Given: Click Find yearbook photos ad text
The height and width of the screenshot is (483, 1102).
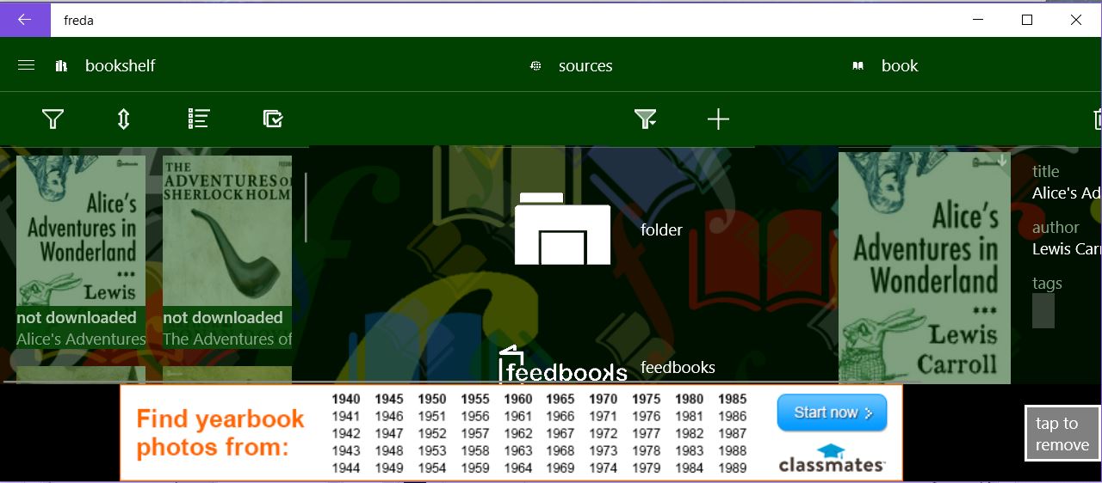Looking at the screenshot, I should click(220, 432).
